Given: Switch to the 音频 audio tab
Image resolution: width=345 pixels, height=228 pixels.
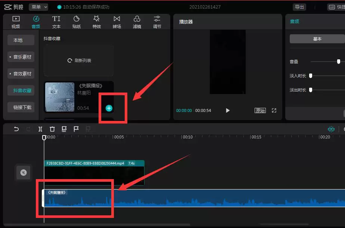Looking at the screenshot, I should [36, 21].
